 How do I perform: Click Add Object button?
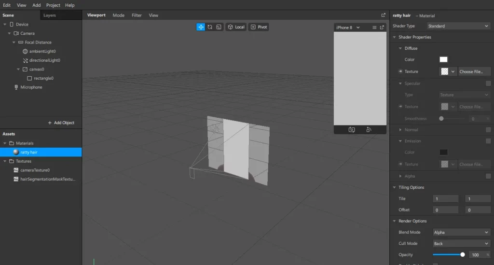tap(61, 123)
